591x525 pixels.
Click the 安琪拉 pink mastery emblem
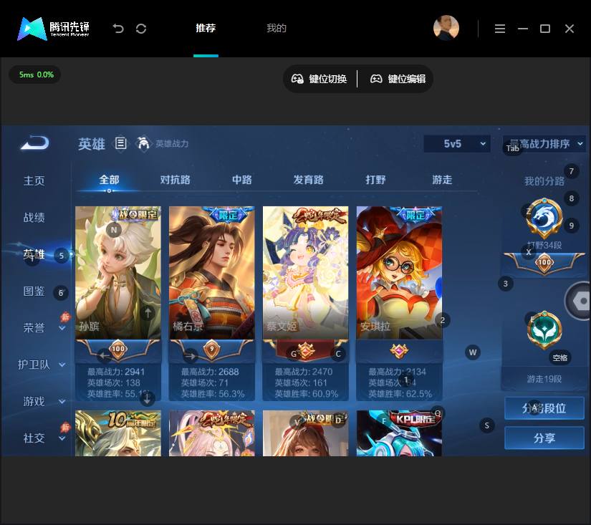coord(399,351)
